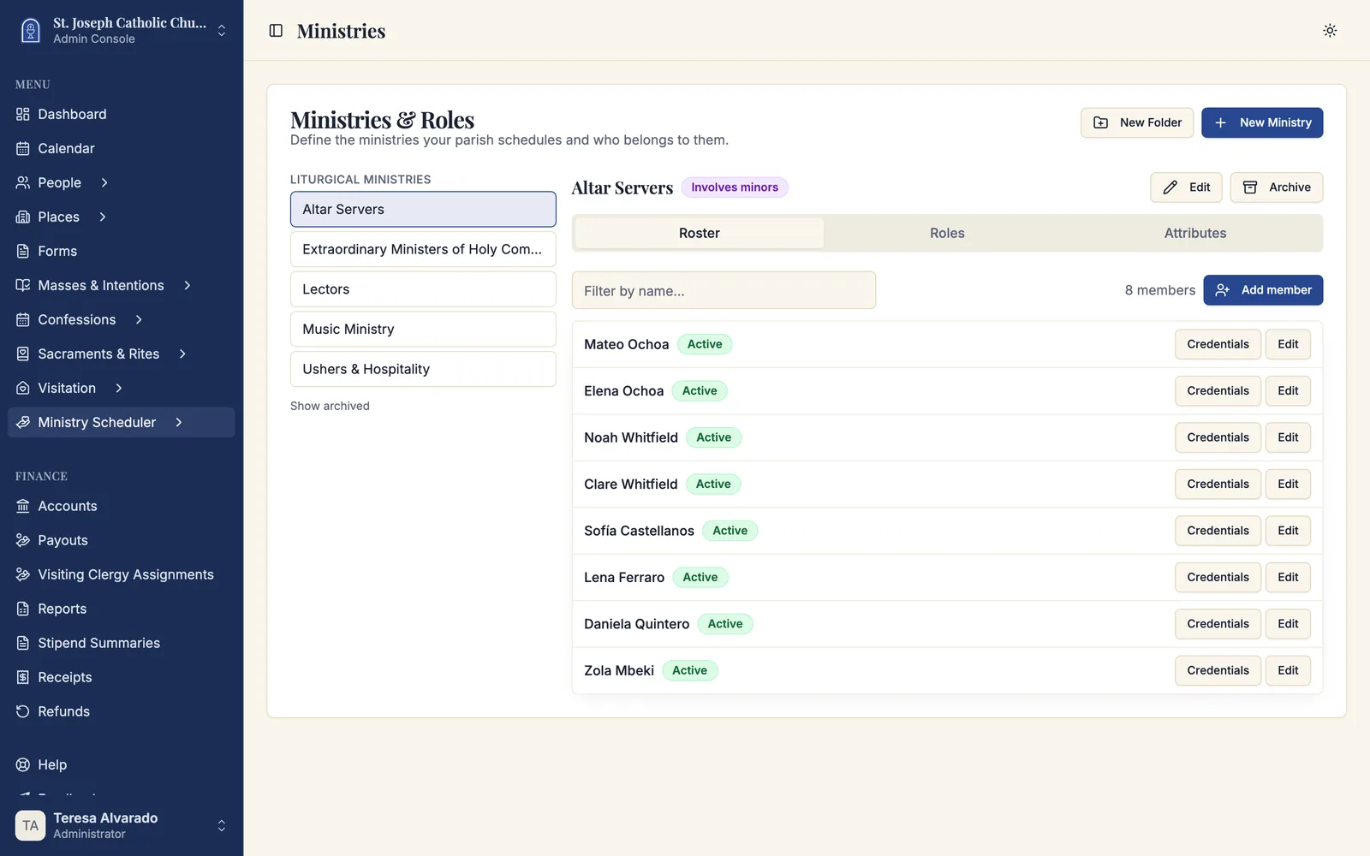Toggle the sidebar panel icon
The height and width of the screenshot is (856, 1370).
[x=276, y=31]
